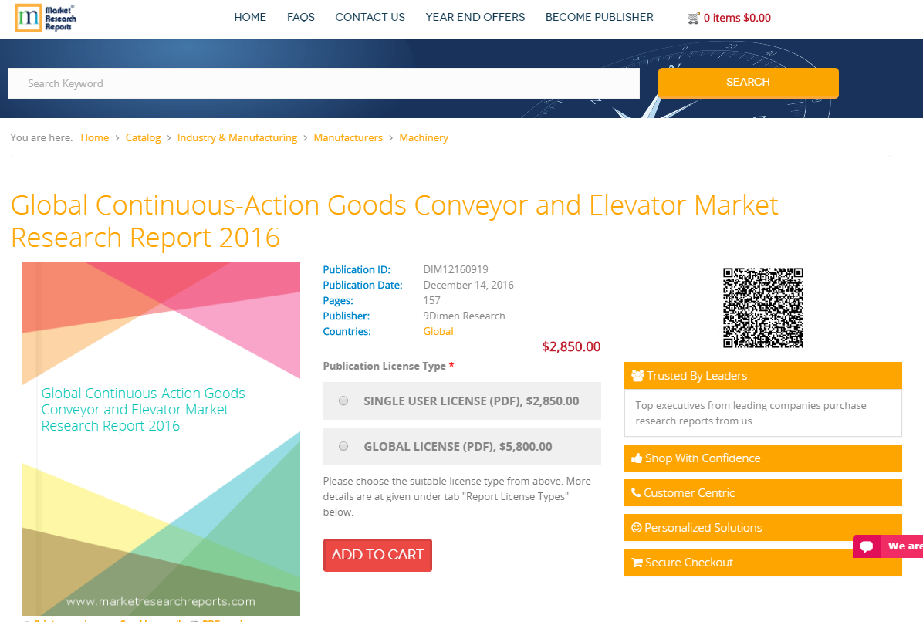Expand the Shop With Confidence panel
The image size is (923, 622).
(x=763, y=458)
